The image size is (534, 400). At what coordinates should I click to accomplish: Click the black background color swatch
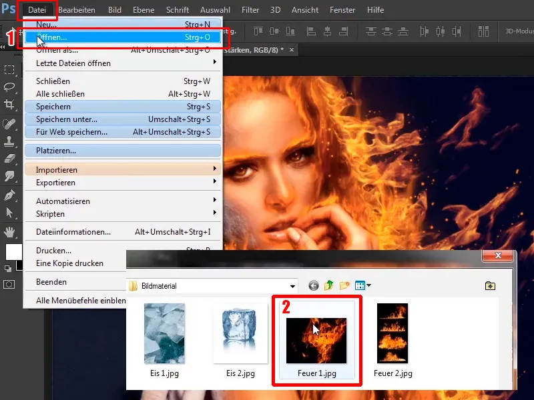[x=19, y=265]
